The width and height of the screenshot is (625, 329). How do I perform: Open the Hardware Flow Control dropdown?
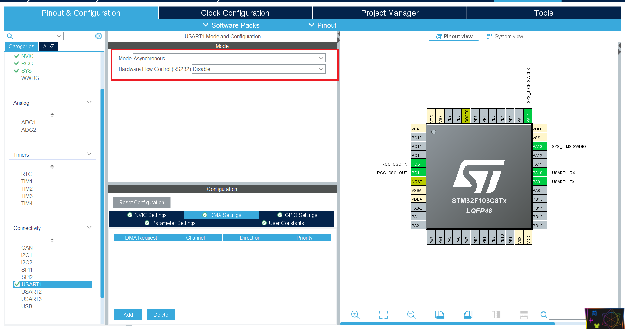tap(259, 69)
